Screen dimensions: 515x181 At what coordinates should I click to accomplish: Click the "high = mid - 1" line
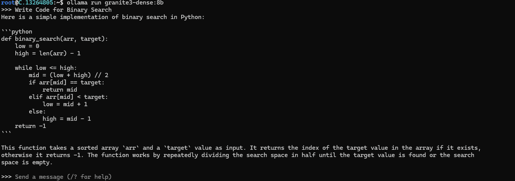(x=67, y=119)
